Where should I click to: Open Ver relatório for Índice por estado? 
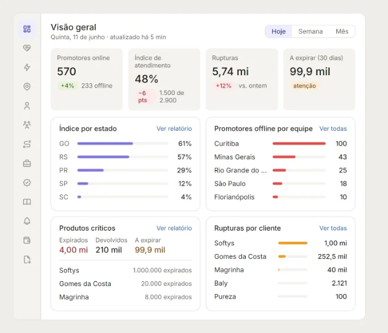[174, 129]
